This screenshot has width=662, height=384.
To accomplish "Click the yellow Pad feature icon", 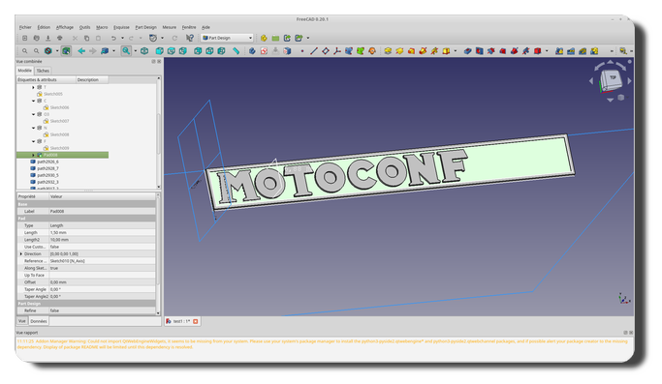I will pos(388,51).
